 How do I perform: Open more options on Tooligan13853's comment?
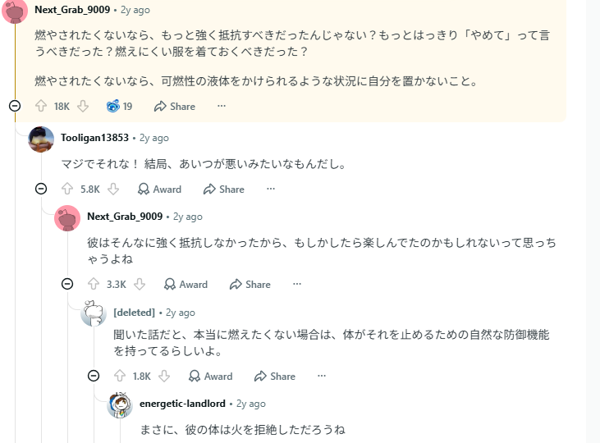point(271,189)
